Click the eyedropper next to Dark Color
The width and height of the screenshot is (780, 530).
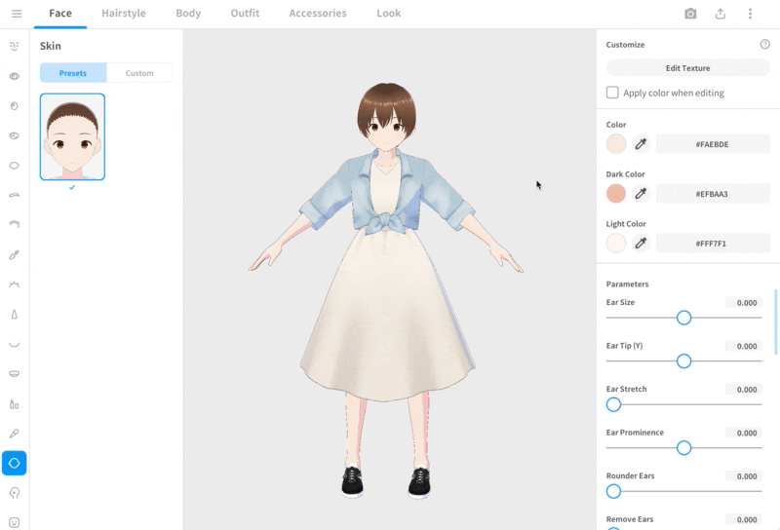pyautogui.click(x=641, y=194)
